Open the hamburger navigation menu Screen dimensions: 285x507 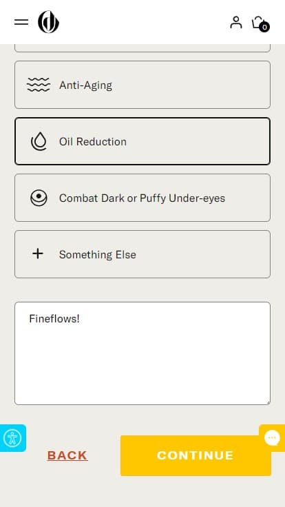point(21,22)
